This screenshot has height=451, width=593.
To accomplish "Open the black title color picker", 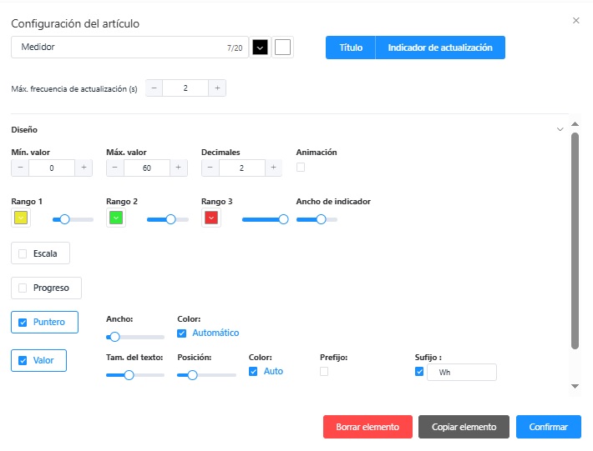I will point(260,48).
